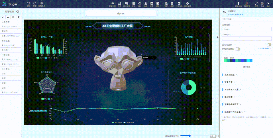Click the canvas zoom percentage slider handle
The height and width of the screenshot is (138, 273).
click(190, 136)
